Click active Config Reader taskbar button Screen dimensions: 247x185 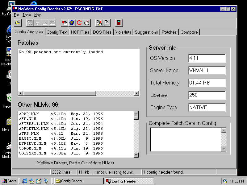(129, 181)
